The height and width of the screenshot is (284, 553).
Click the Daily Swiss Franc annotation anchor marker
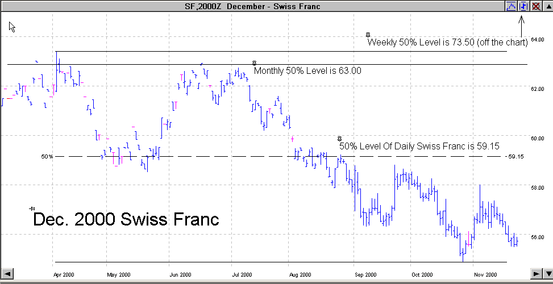pyautogui.click(x=339, y=138)
